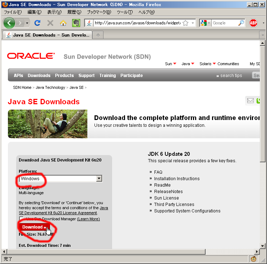Viewport: 267px width, 264px height.
Task: Click the Stop loading X icon
Action: (50, 23)
